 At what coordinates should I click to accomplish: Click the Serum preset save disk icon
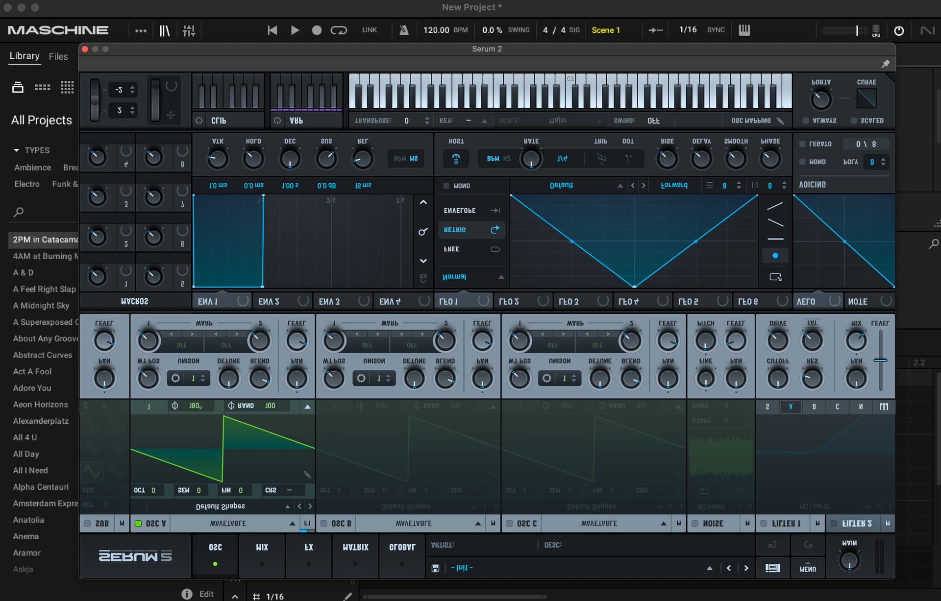tap(435, 568)
